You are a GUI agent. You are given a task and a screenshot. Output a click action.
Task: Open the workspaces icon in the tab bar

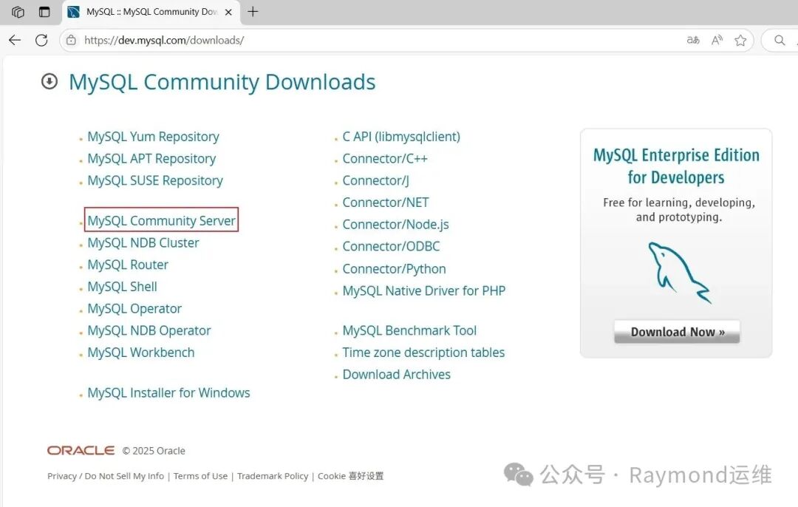click(x=18, y=12)
